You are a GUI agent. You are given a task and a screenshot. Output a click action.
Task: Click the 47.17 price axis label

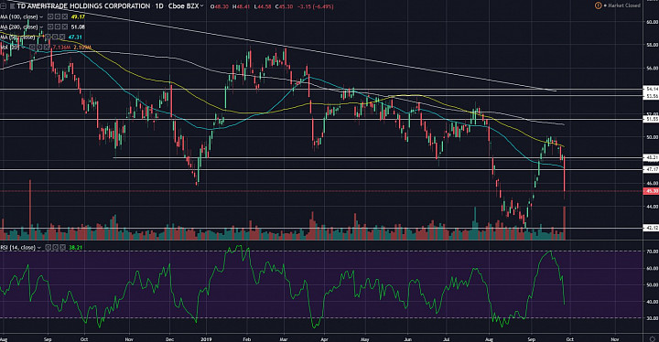(x=651, y=169)
